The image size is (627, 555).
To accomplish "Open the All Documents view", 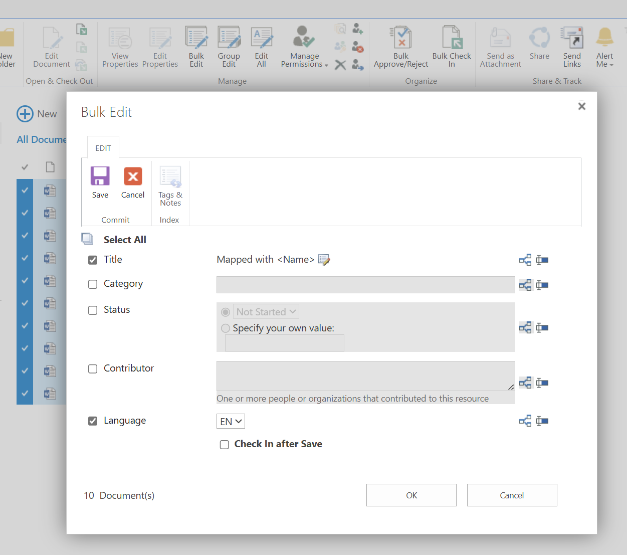I will pyautogui.click(x=42, y=139).
